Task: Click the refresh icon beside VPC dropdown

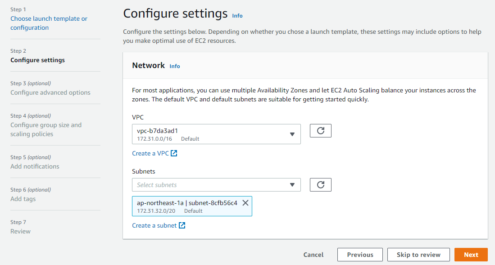Action: (321, 131)
